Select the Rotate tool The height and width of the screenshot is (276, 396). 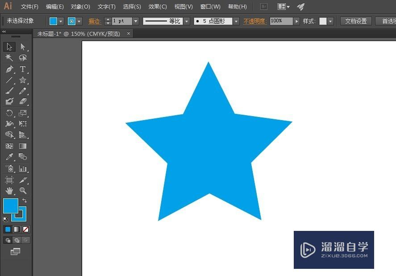click(x=9, y=113)
